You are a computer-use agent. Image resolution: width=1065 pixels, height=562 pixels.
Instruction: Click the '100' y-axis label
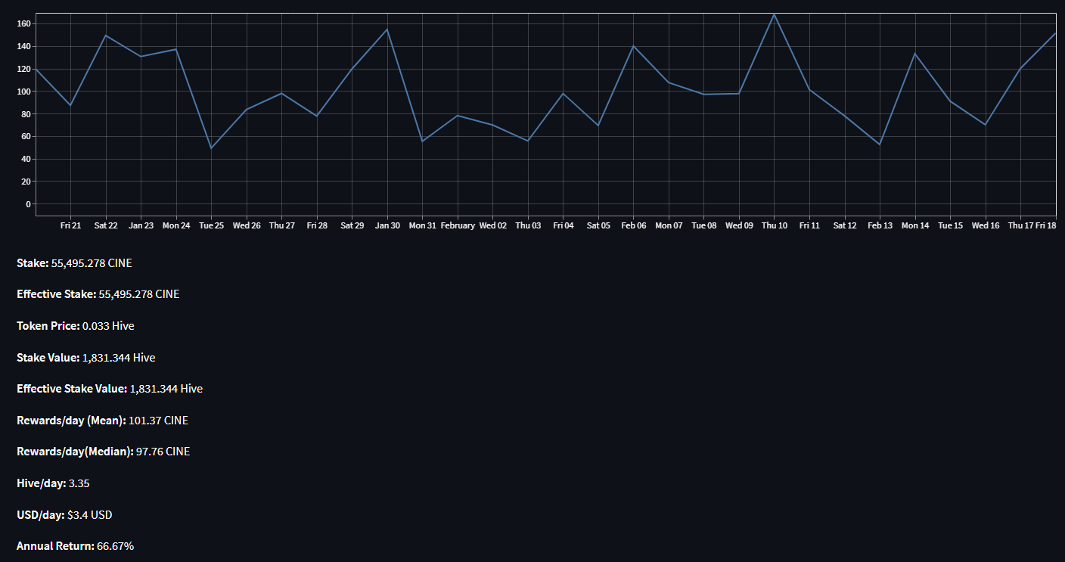pyautogui.click(x=23, y=92)
